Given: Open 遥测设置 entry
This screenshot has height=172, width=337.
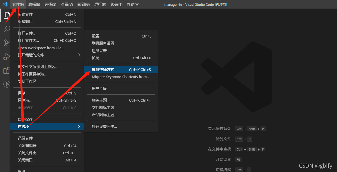Looking at the screenshot, I should point(121,51).
